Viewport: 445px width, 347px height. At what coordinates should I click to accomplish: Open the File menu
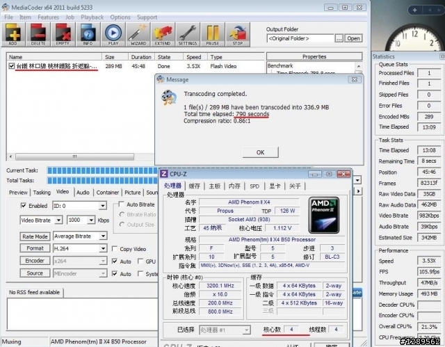tap(8, 17)
